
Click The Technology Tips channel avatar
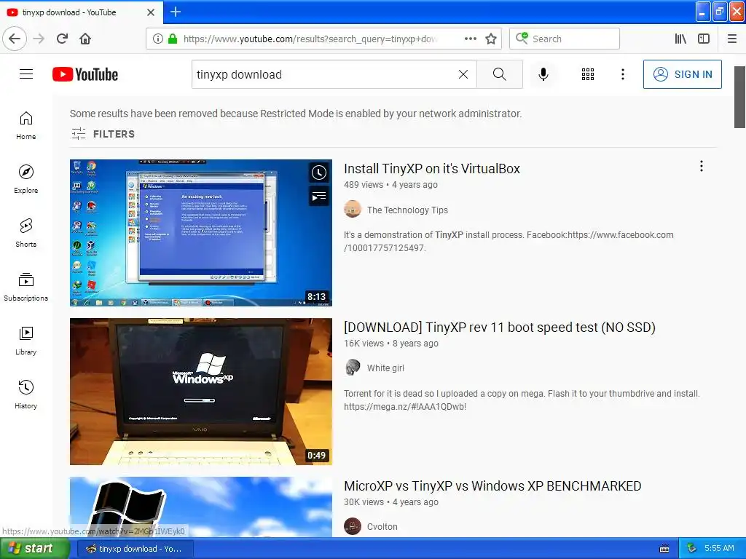click(x=353, y=210)
